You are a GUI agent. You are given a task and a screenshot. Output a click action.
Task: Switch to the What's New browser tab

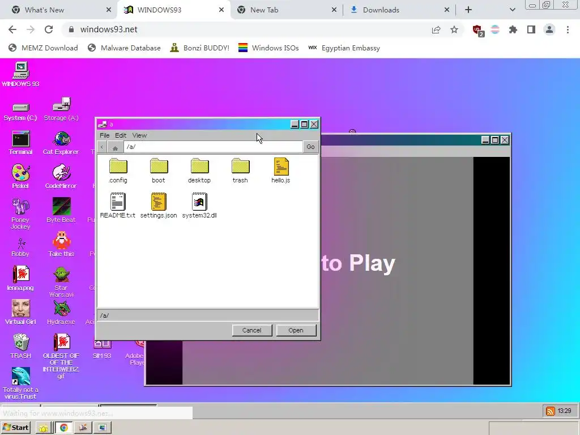coord(61,10)
